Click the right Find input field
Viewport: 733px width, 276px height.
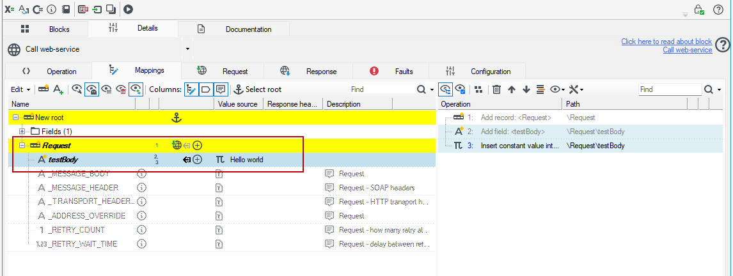670,89
